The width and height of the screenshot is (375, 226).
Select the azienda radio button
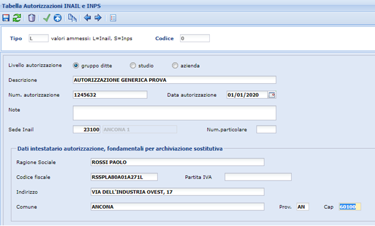[x=175, y=66]
